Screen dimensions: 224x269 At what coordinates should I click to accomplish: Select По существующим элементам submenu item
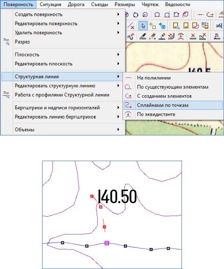(x=173, y=87)
